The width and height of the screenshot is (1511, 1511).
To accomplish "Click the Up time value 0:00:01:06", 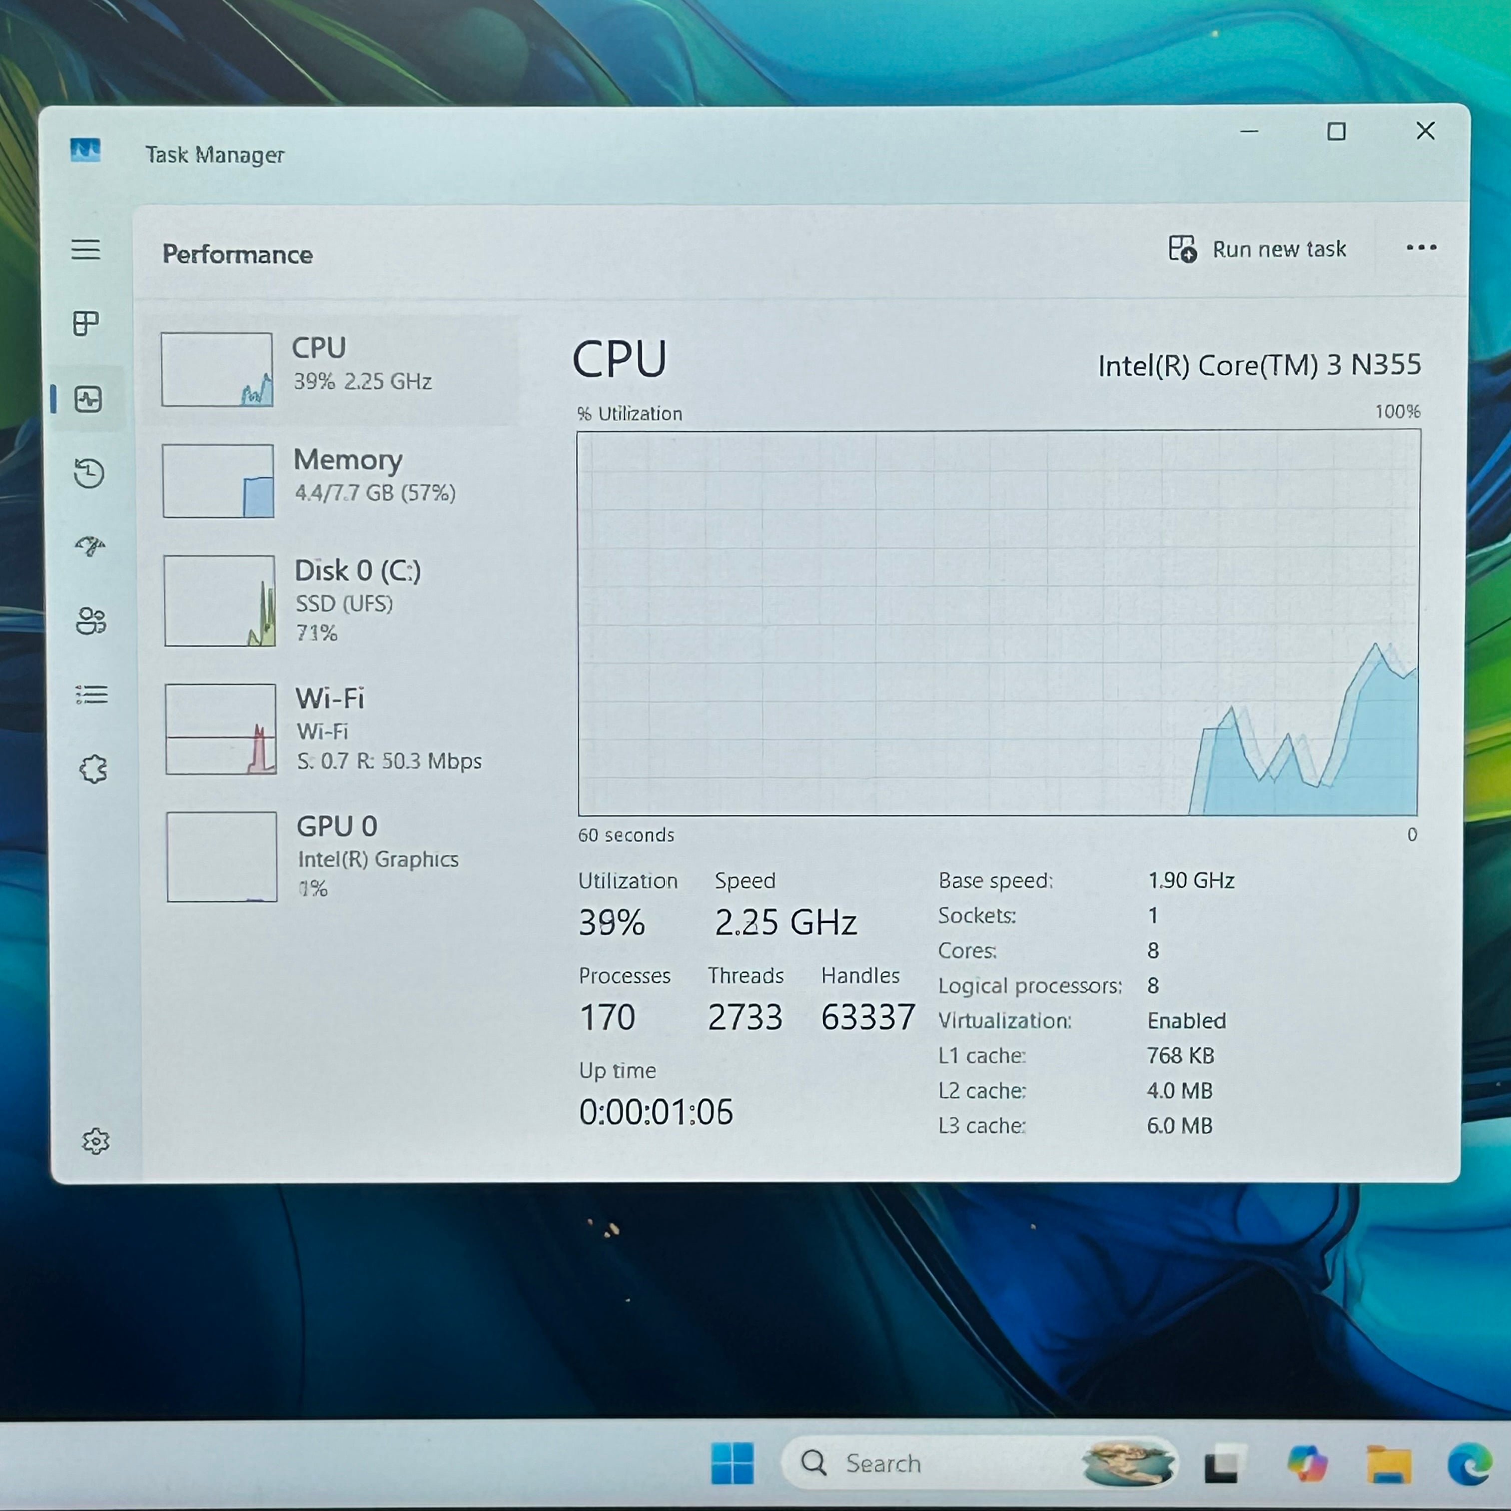I will pyautogui.click(x=656, y=1112).
